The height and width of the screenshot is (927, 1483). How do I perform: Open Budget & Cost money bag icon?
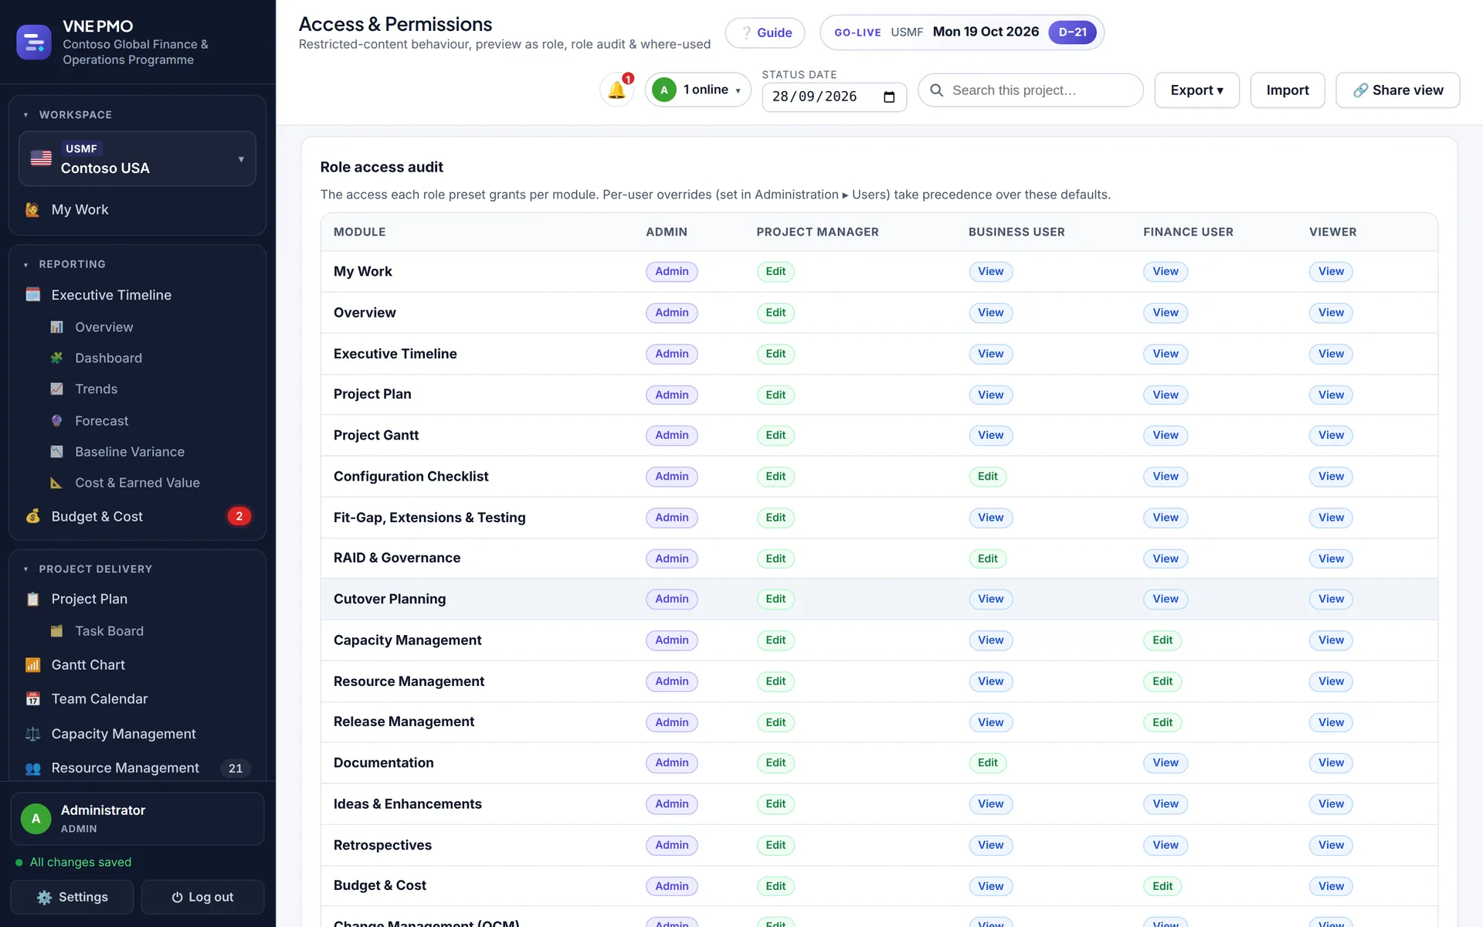click(32, 516)
